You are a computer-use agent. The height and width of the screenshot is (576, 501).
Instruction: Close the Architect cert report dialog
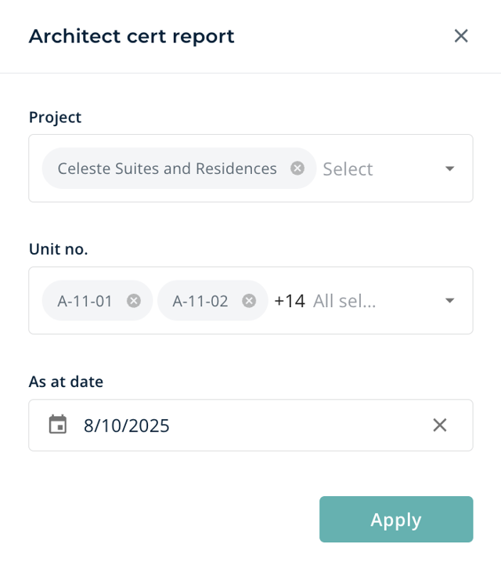[461, 36]
